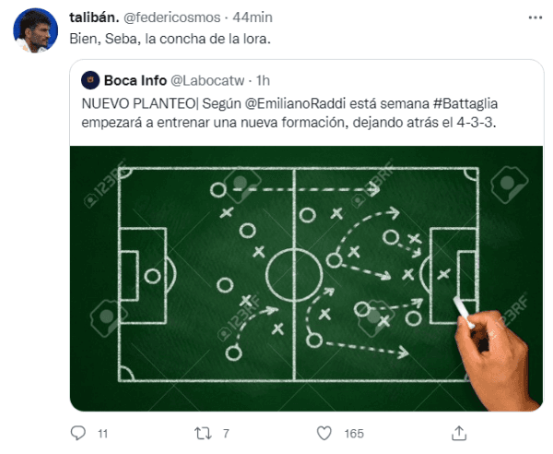Open Boca Info account name
The height and width of the screenshot is (454, 553).
[x=136, y=80]
